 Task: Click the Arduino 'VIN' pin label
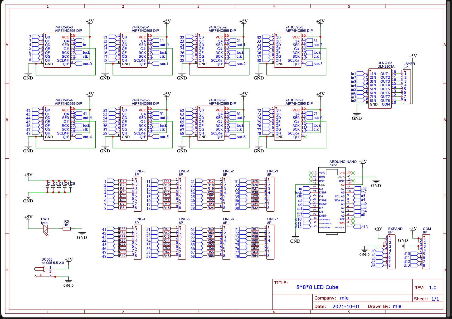(x=342, y=173)
